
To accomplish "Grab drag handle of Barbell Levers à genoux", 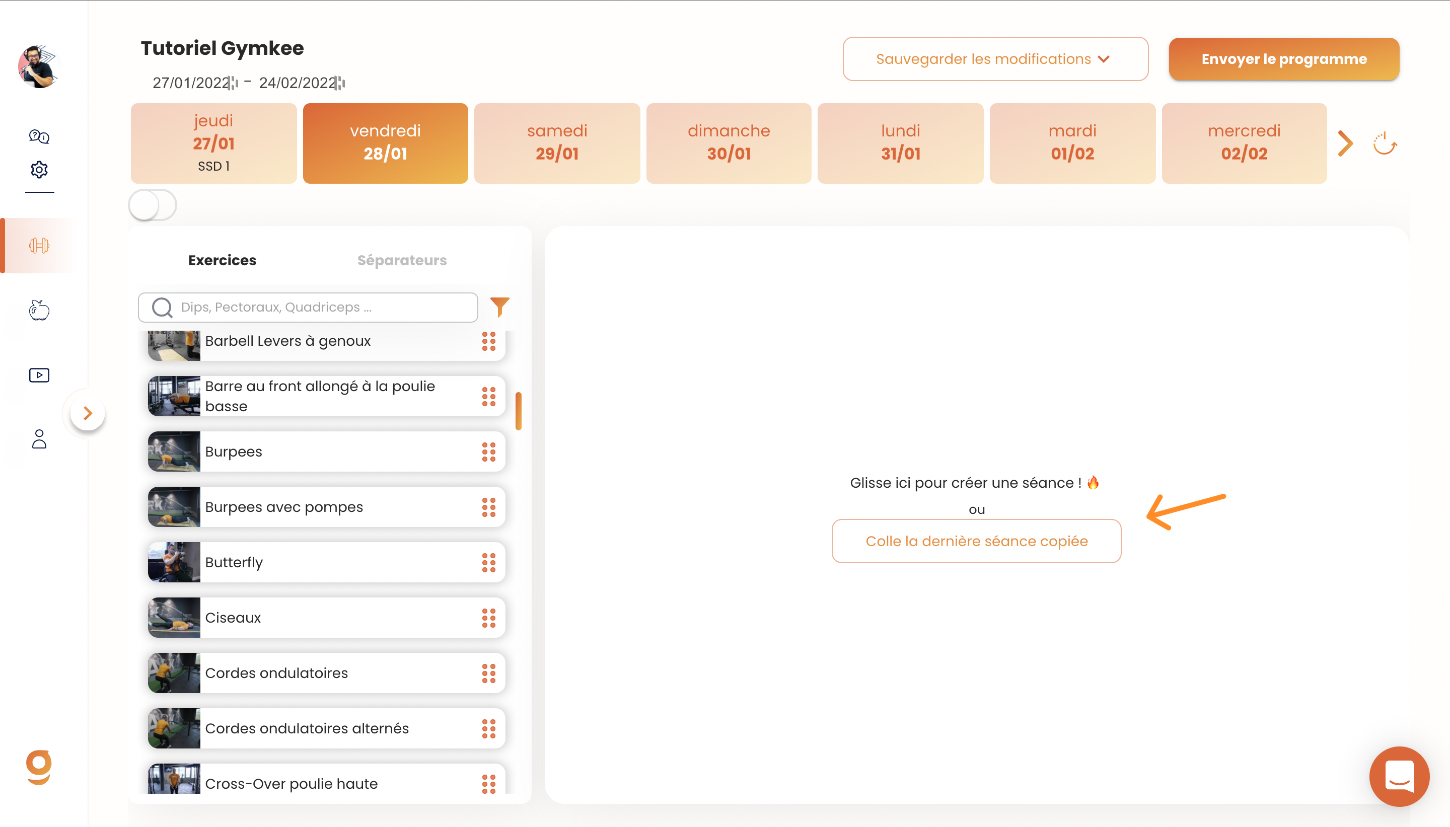I will coord(489,341).
